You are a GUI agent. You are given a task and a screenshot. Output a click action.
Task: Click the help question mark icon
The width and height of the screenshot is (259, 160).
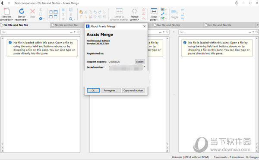click(237, 3)
